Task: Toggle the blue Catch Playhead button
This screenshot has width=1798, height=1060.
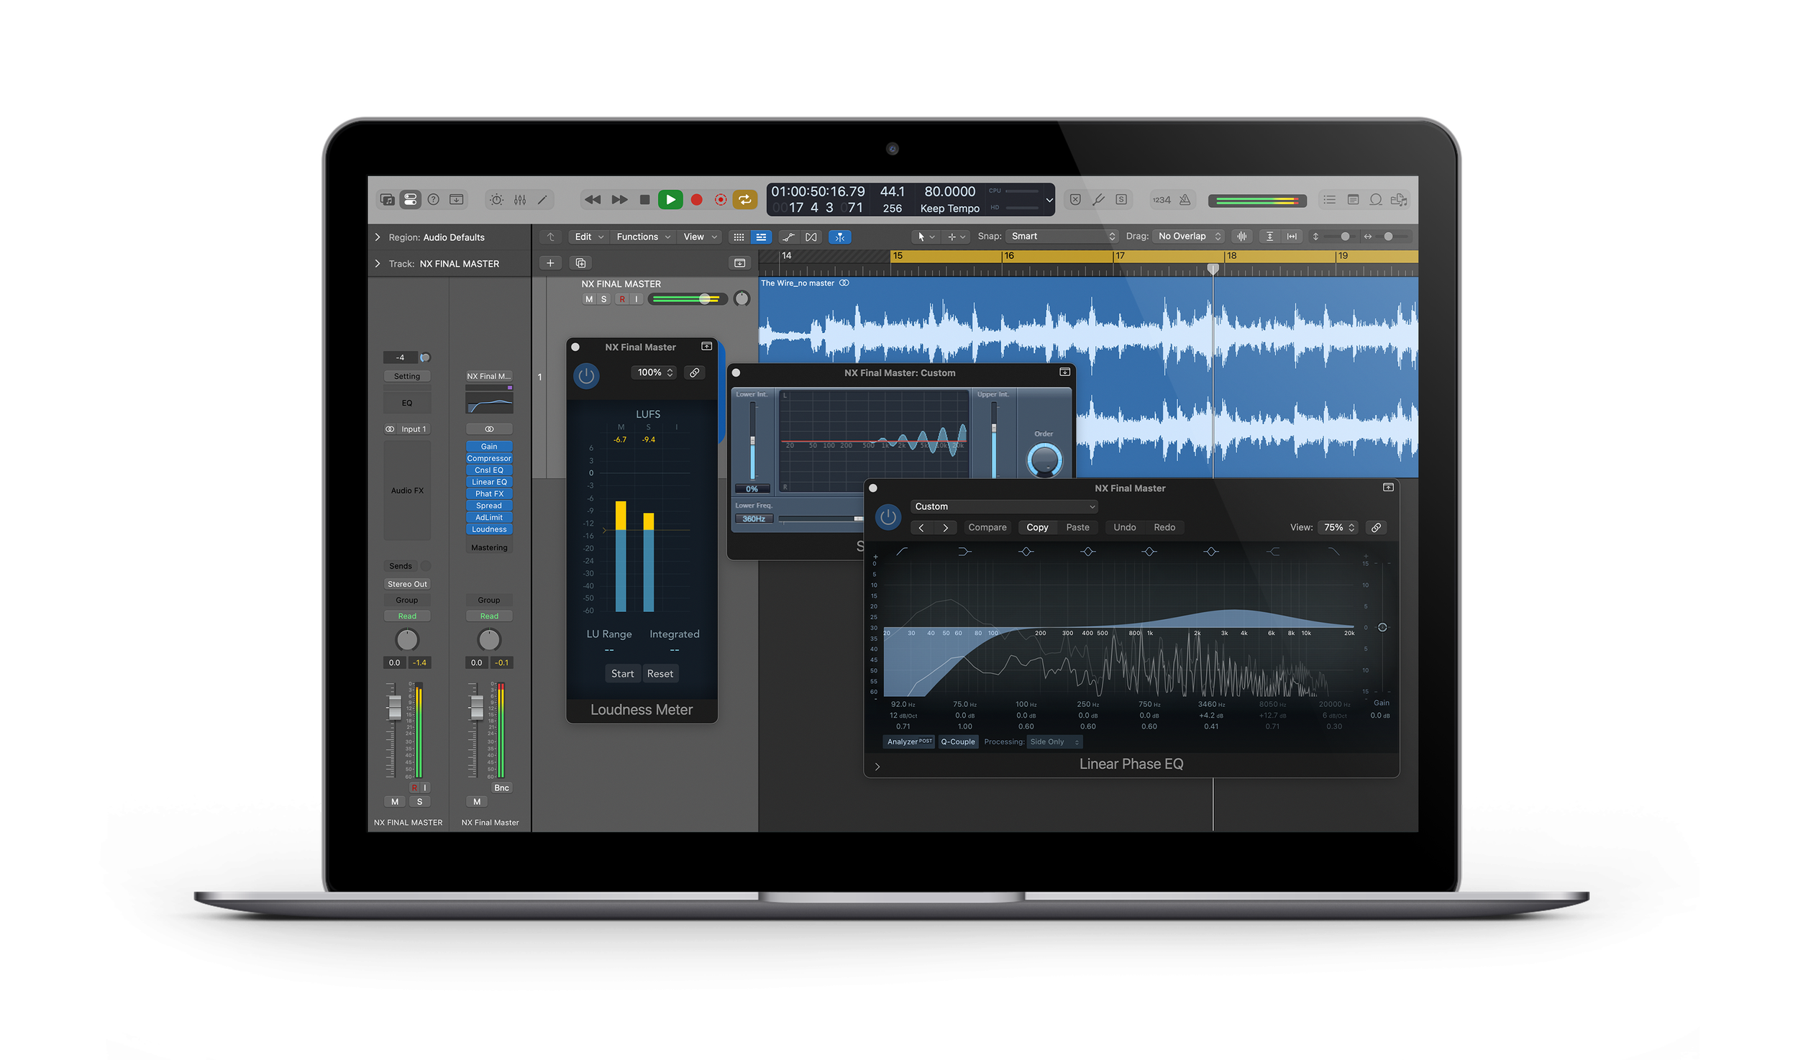Action: coord(839,237)
